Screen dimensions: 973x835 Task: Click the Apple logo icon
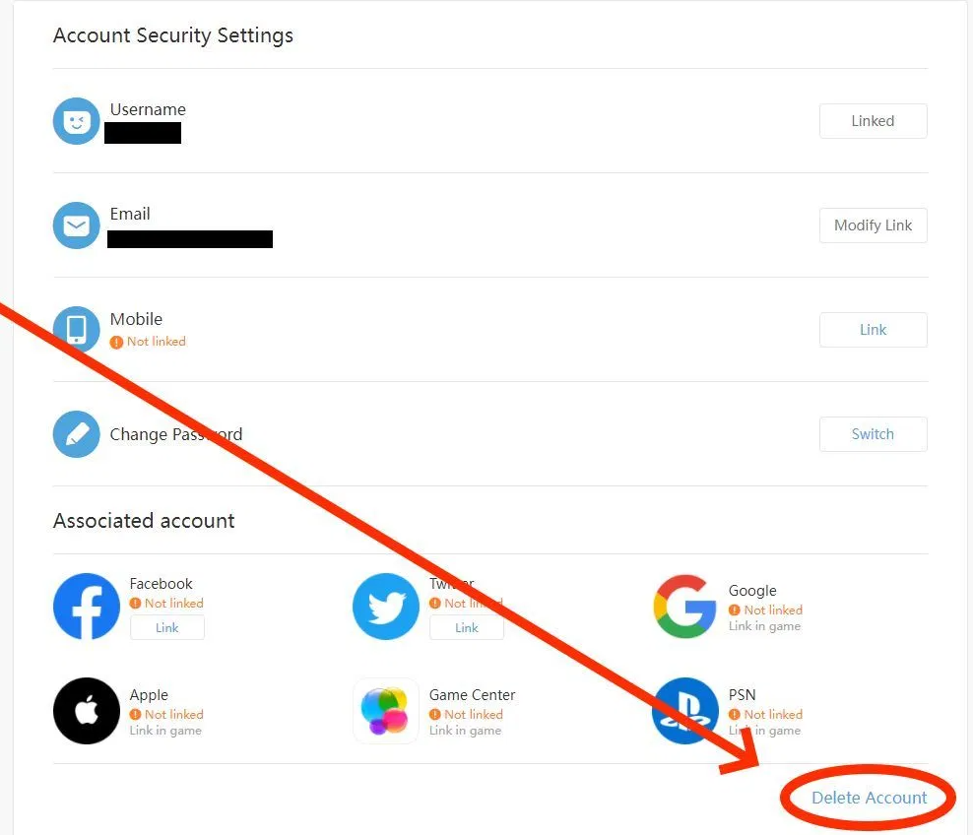87,710
